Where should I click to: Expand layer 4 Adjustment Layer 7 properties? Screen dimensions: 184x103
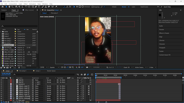pyautogui.click(x=9, y=86)
